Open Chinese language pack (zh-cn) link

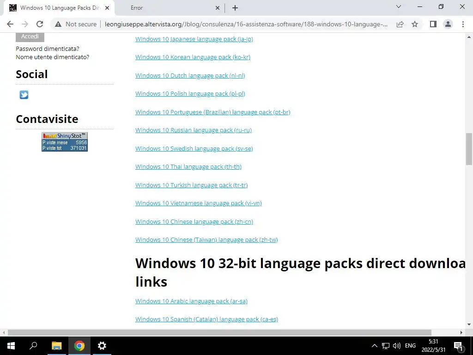pyautogui.click(x=194, y=221)
